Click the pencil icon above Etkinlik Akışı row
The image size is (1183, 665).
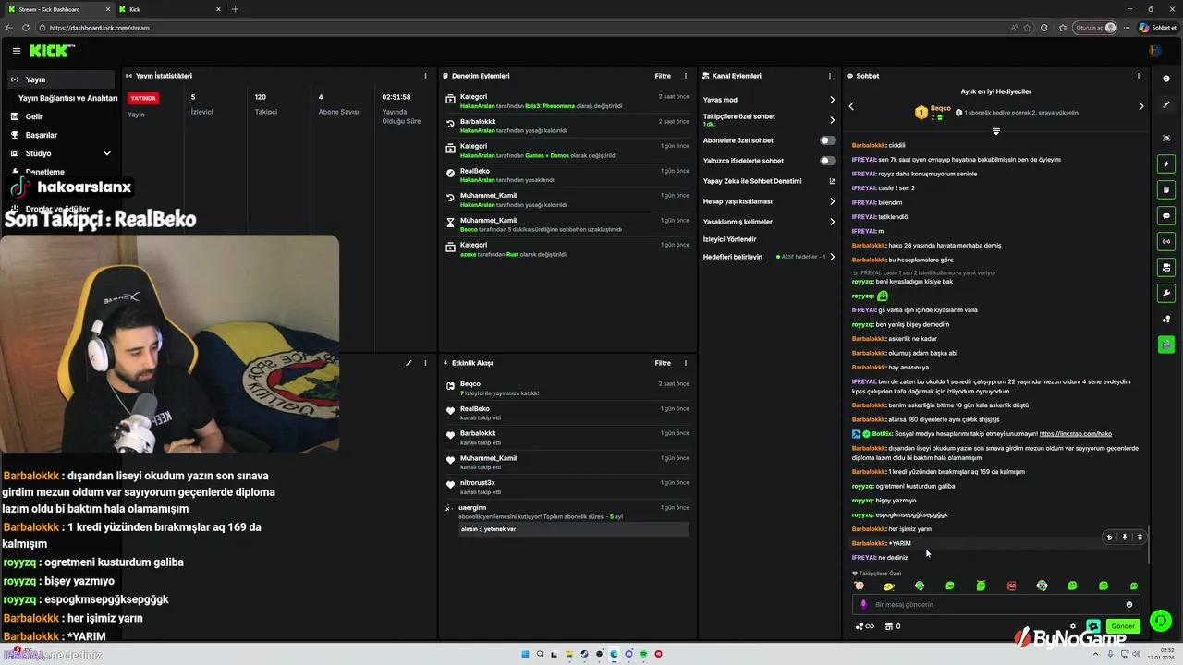click(x=409, y=363)
